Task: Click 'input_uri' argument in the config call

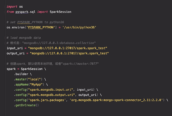Action: pyautogui.click(x=85, y=90)
